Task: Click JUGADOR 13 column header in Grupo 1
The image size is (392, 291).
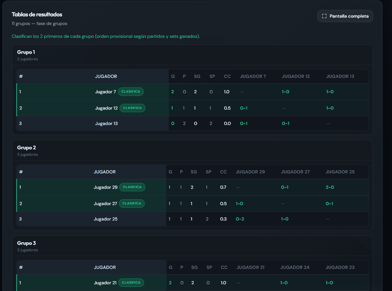Action: (x=340, y=76)
